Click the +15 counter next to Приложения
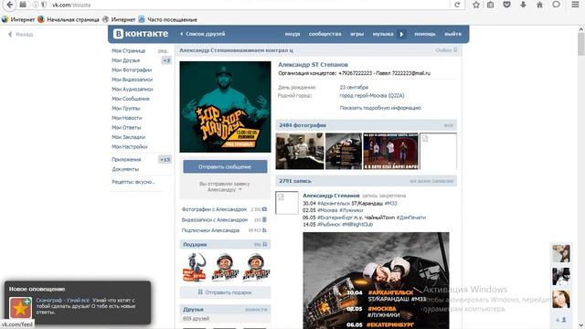The width and height of the screenshot is (585, 329). tap(165, 160)
